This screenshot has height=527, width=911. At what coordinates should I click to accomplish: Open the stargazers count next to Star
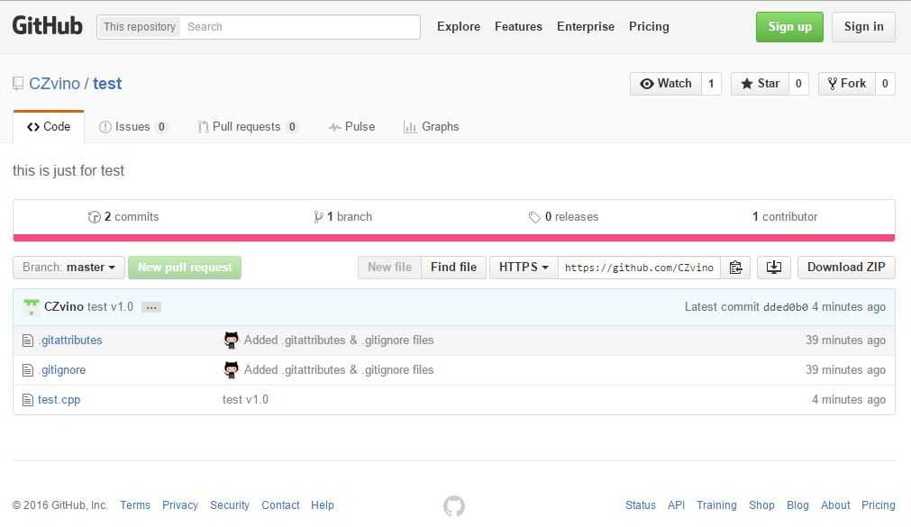click(x=798, y=84)
